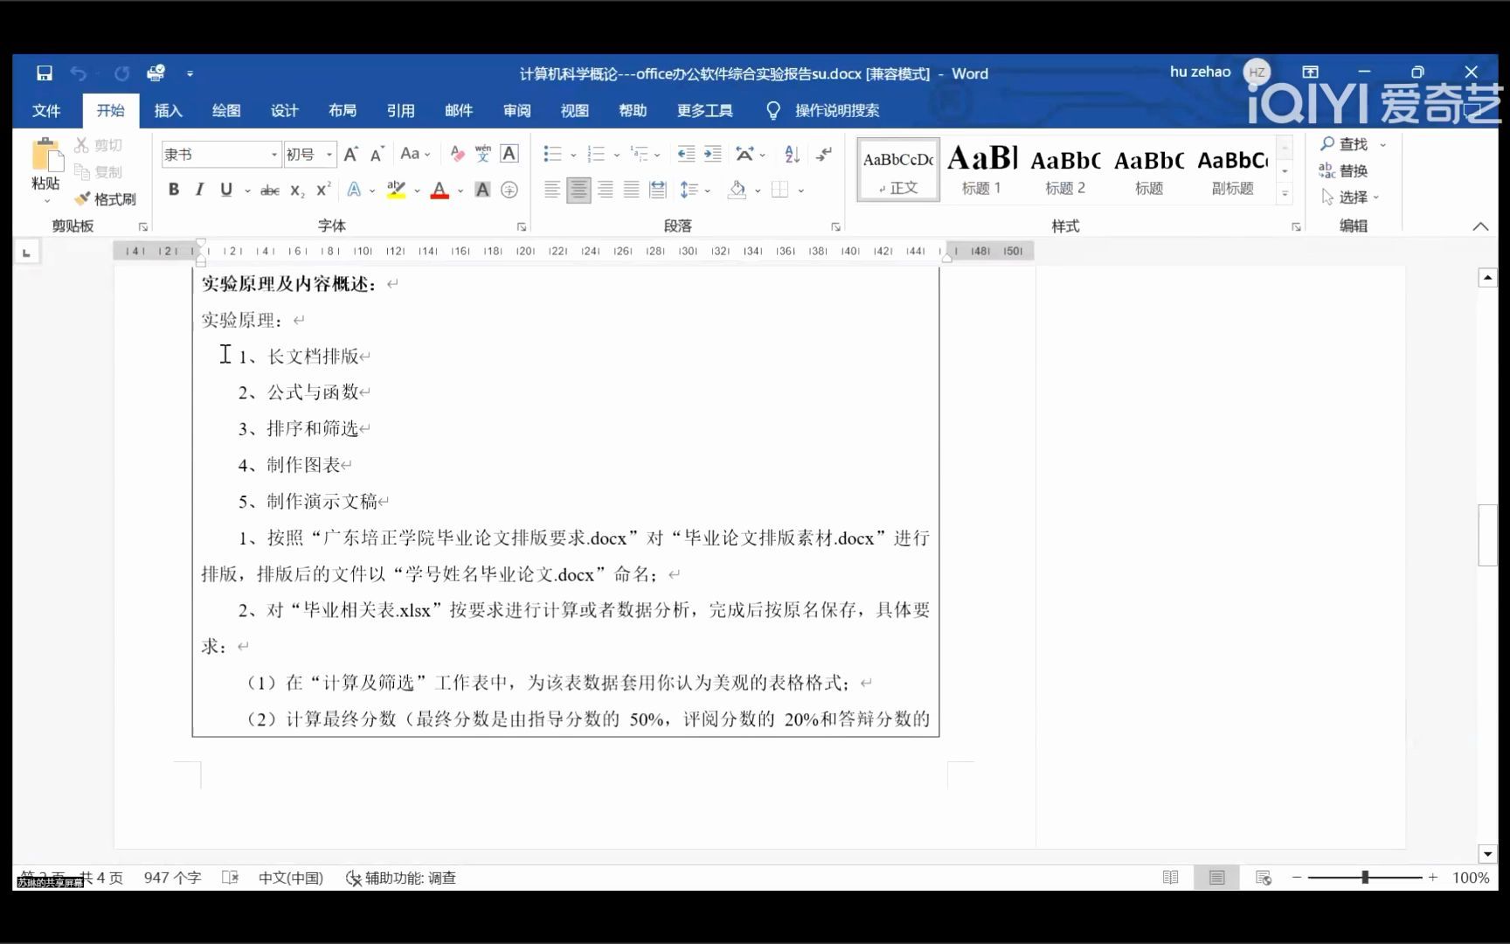Click the distributed alignment icon
Screen dimensions: 1510x944
coord(658,190)
